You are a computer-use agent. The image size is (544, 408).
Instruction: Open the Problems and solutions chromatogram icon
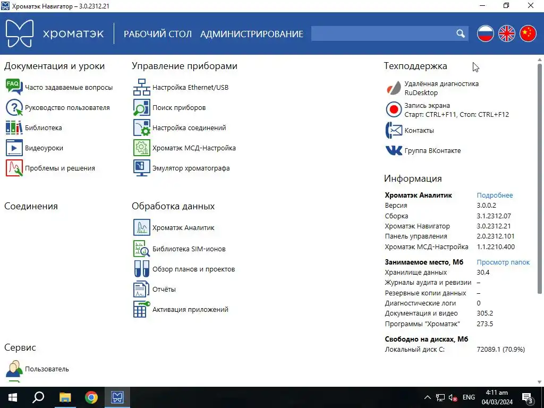(x=14, y=168)
